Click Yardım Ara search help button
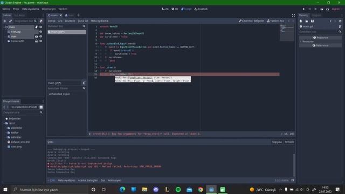 275,21
